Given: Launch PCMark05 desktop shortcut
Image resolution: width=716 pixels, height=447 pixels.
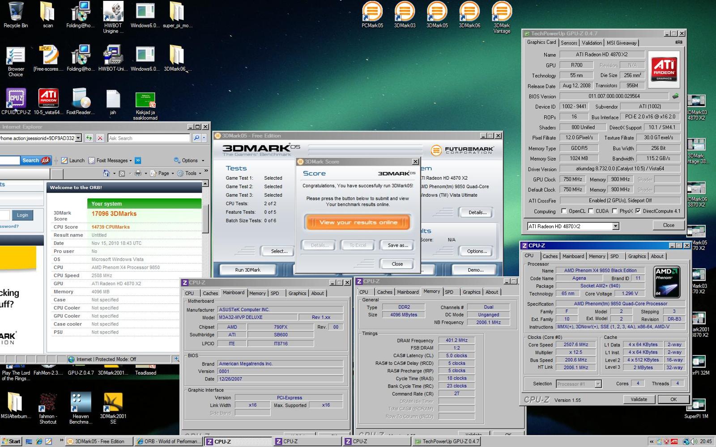Looking at the screenshot, I should [x=372, y=14].
